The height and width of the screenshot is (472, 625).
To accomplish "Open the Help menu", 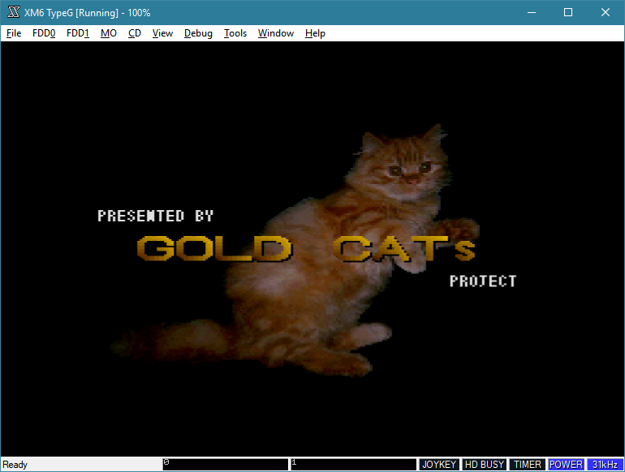I will pos(315,33).
